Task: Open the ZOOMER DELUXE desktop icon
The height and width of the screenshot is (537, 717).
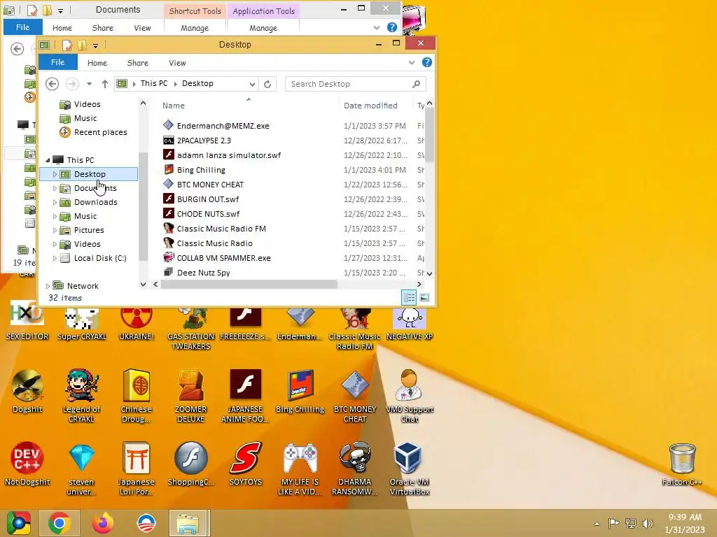Action: [190, 396]
